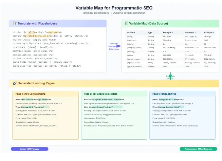Click the Price range: $100-200/hr line
The image size is (222, 161).
click(x=164, y=118)
